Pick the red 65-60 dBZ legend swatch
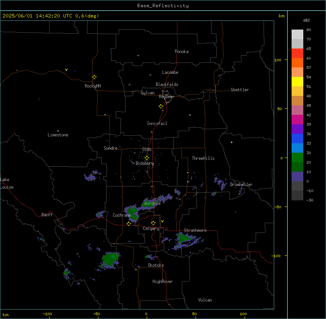This screenshot has height=319, width=326. [297, 53]
